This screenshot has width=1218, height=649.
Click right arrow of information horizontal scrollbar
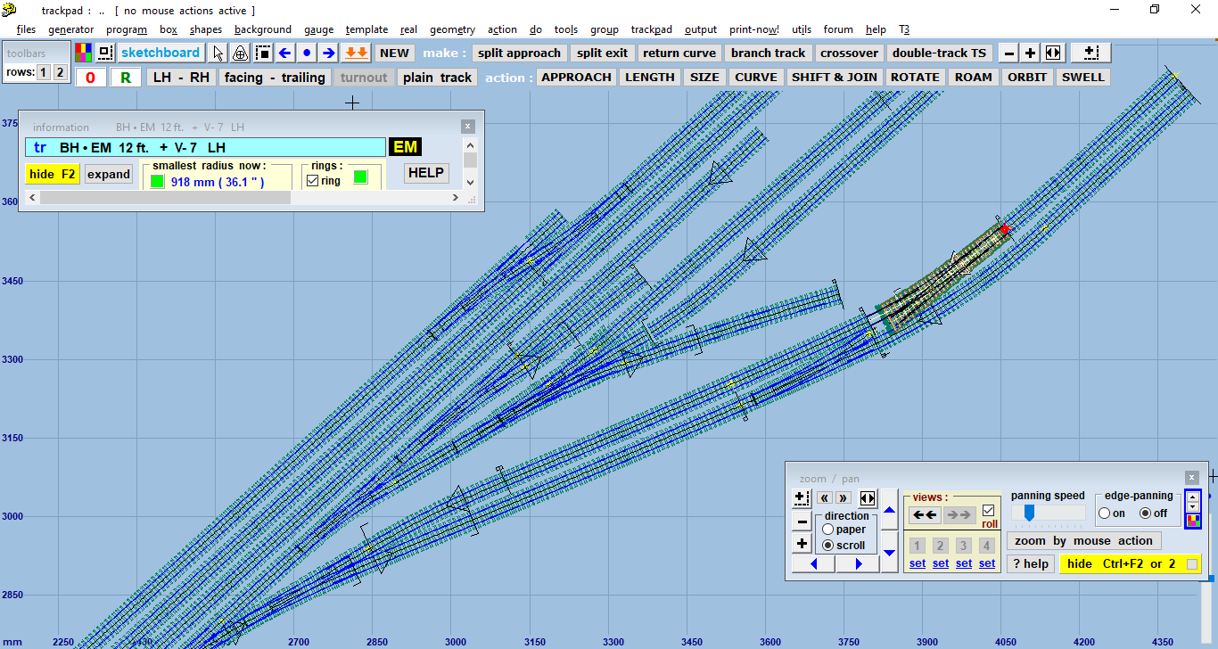pos(455,198)
